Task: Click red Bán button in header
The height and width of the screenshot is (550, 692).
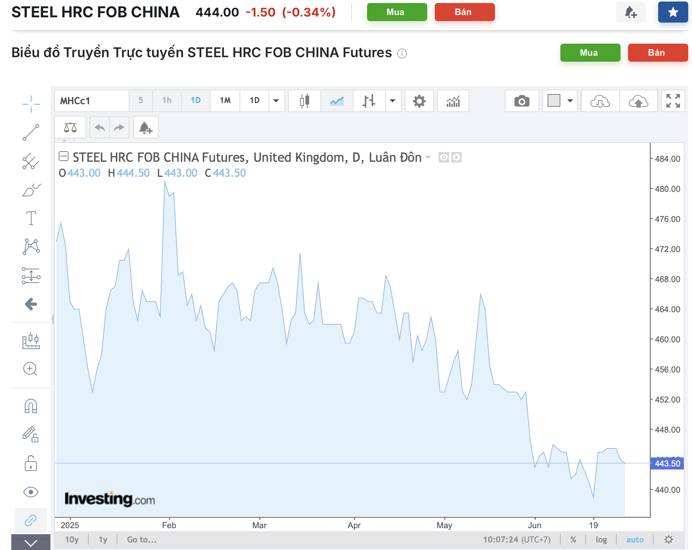Action: tap(465, 12)
